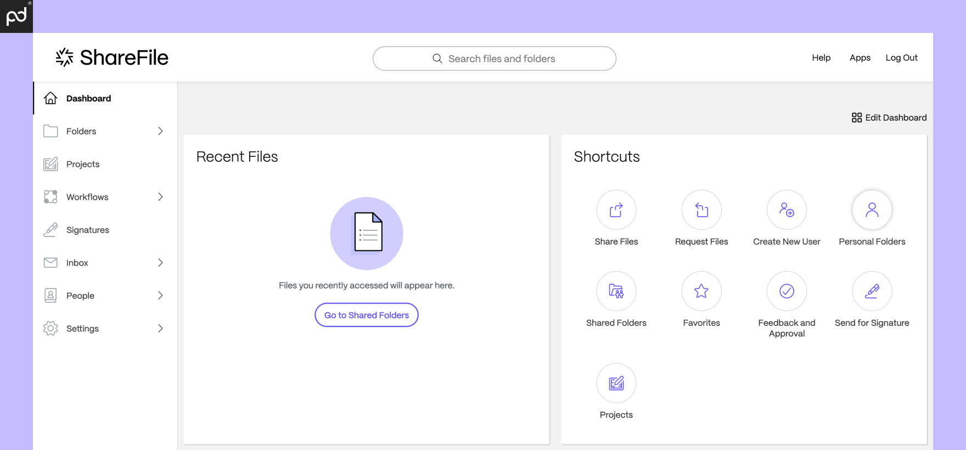Click the People icon in sidebar
966x450 pixels.
pos(50,295)
